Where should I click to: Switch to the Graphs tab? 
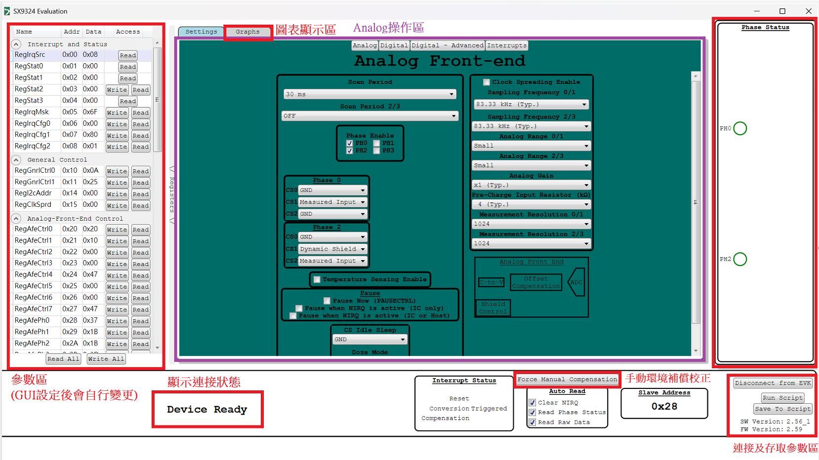pyautogui.click(x=247, y=32)
